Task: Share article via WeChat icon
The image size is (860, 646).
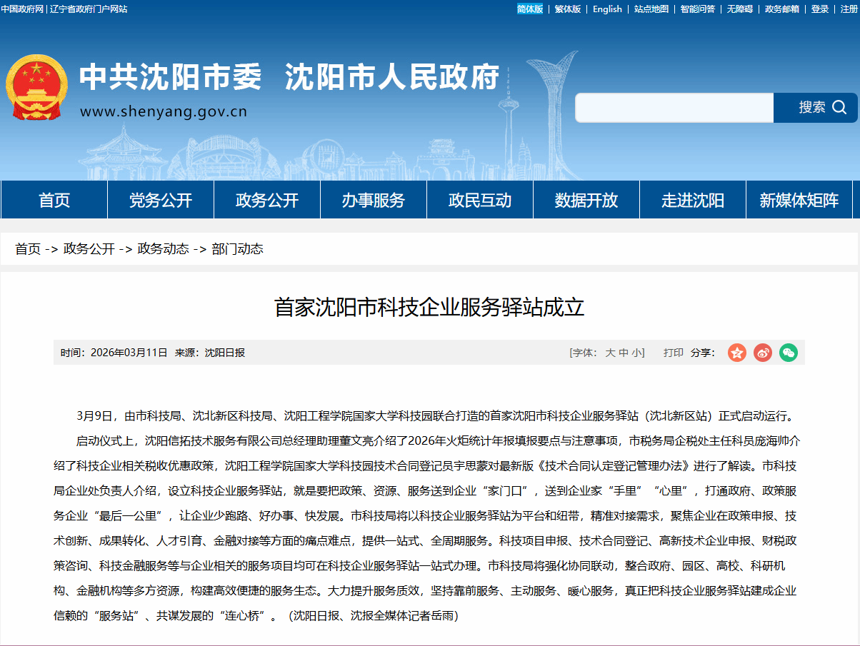Action: tap(788, 353)
